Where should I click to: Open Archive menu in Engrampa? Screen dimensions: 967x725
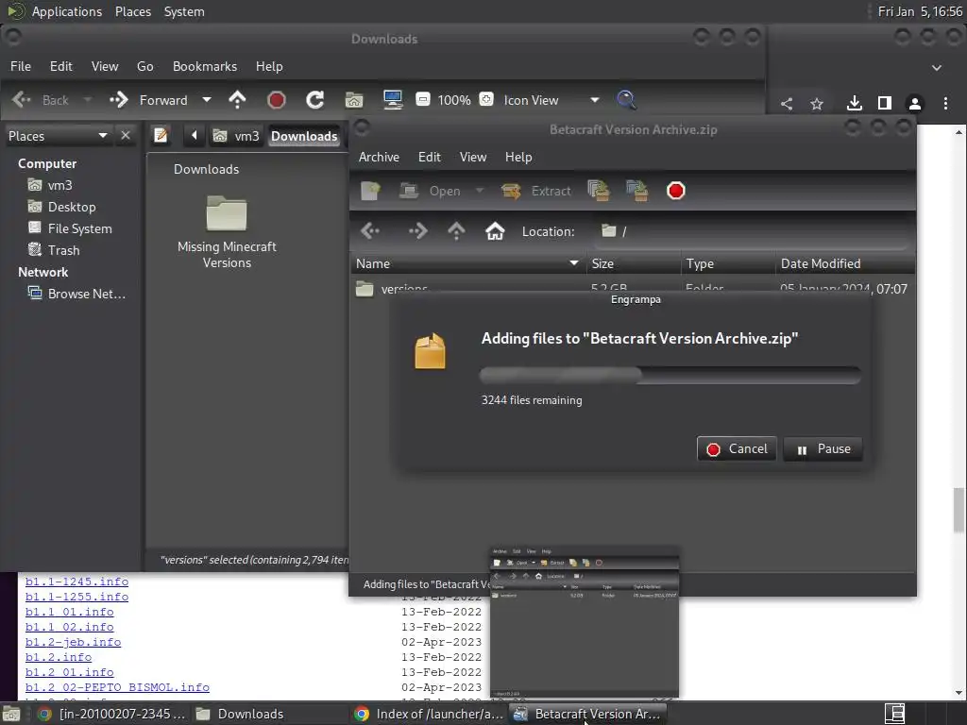click(x=379, y=157)
